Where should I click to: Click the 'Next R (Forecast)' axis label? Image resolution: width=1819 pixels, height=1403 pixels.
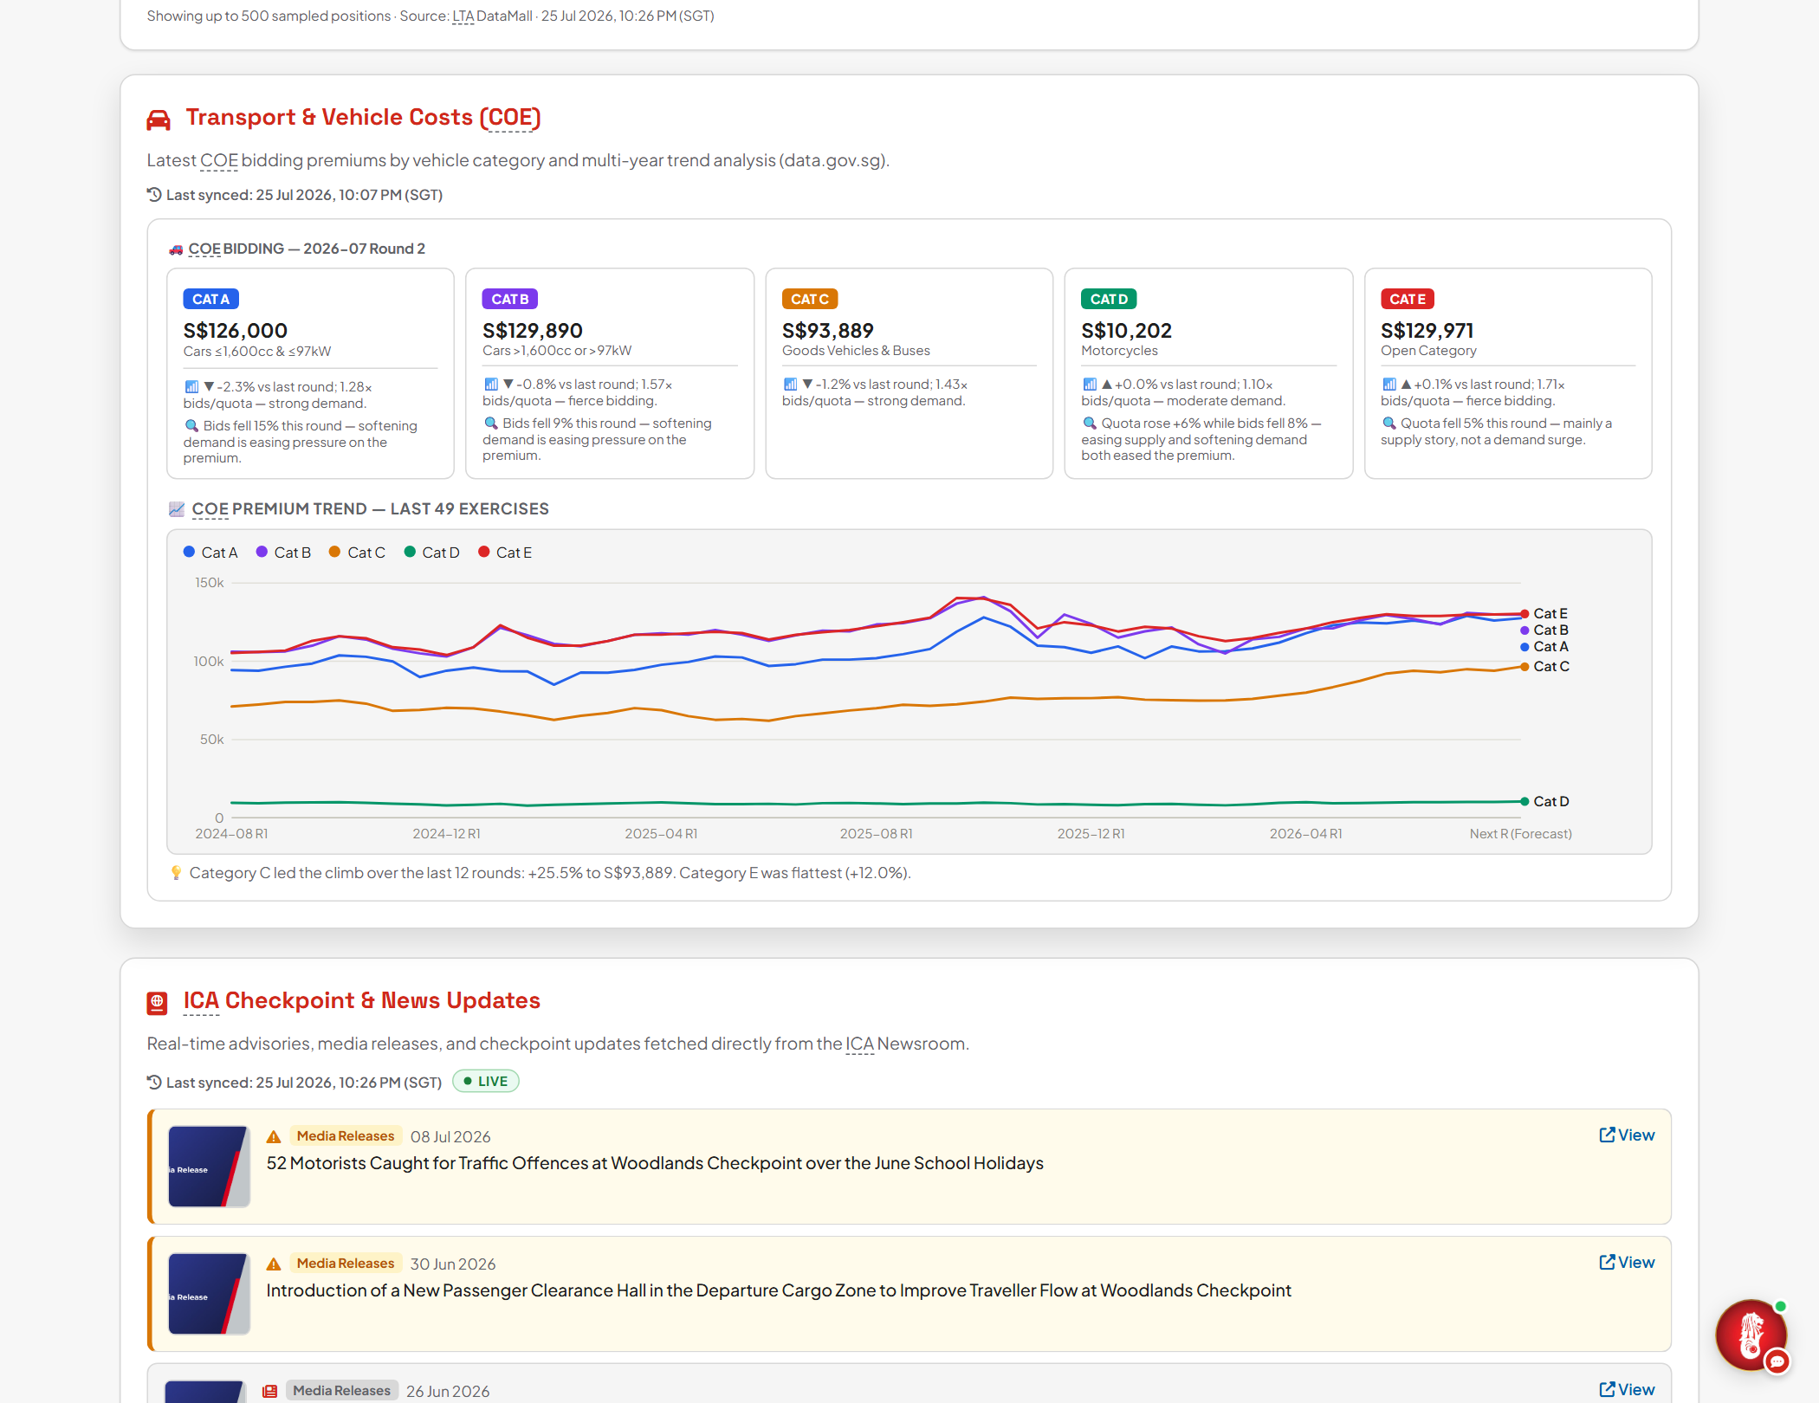tap(1521, 834)
